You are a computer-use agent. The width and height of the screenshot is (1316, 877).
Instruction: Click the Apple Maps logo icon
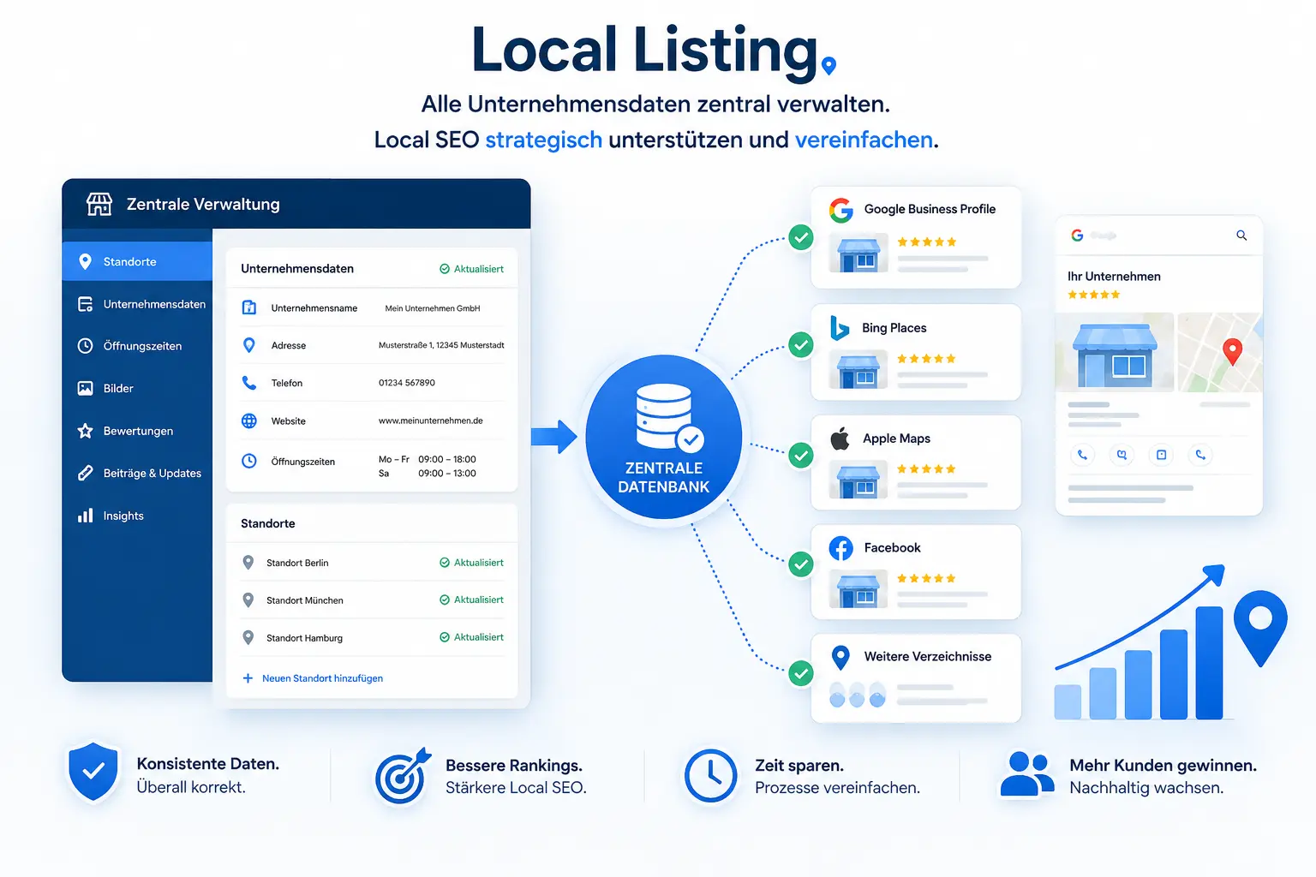840,438
